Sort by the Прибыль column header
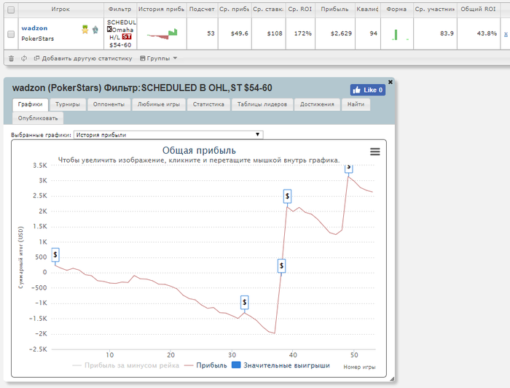Image resolution: width=510 pixels, height=388 pixels. (334, 9)
